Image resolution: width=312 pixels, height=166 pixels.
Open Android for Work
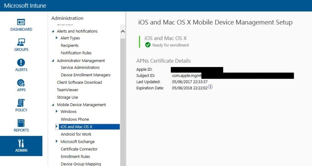(x=76, y=134)
